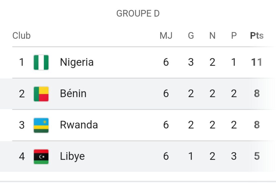
Task: Click Libye's 5 points value
Action: (257, 156)
